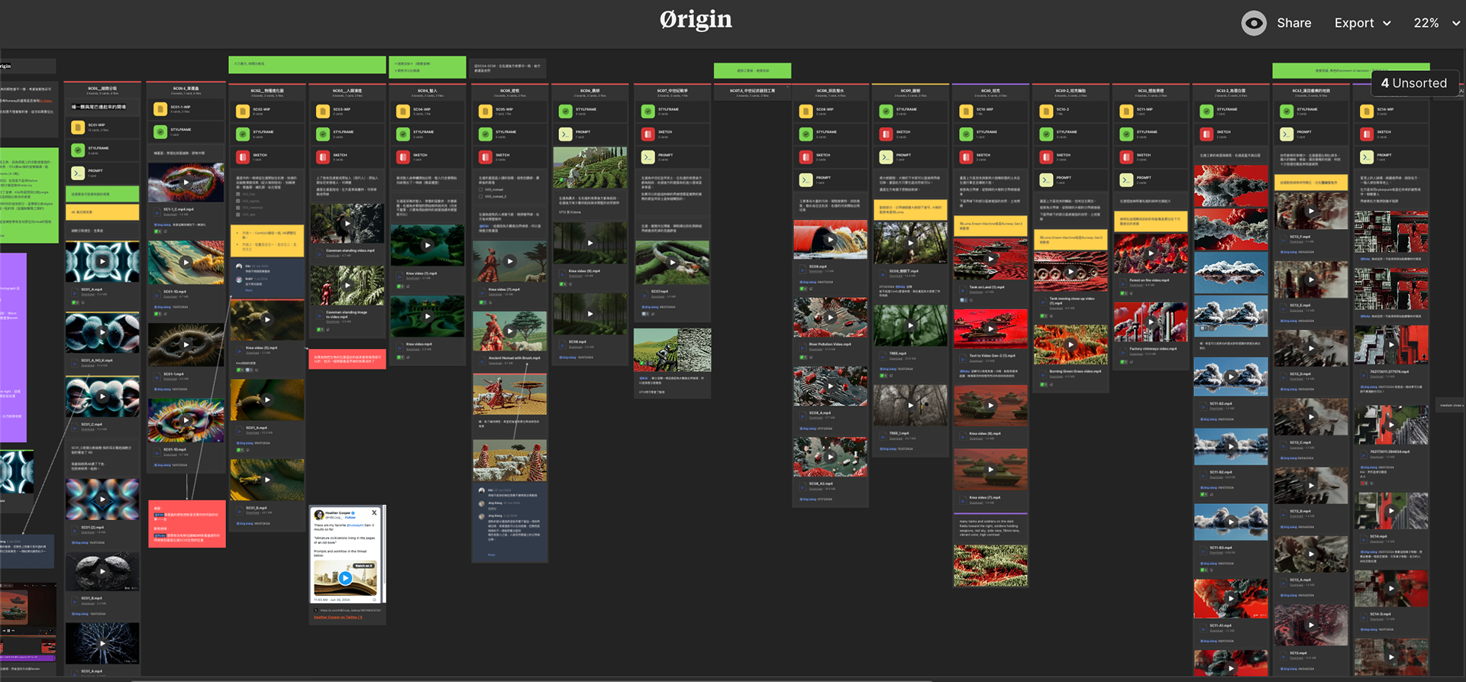
Task: Open green STYLFRAME board in SC01 column
Action: click(x=78, y=150)
